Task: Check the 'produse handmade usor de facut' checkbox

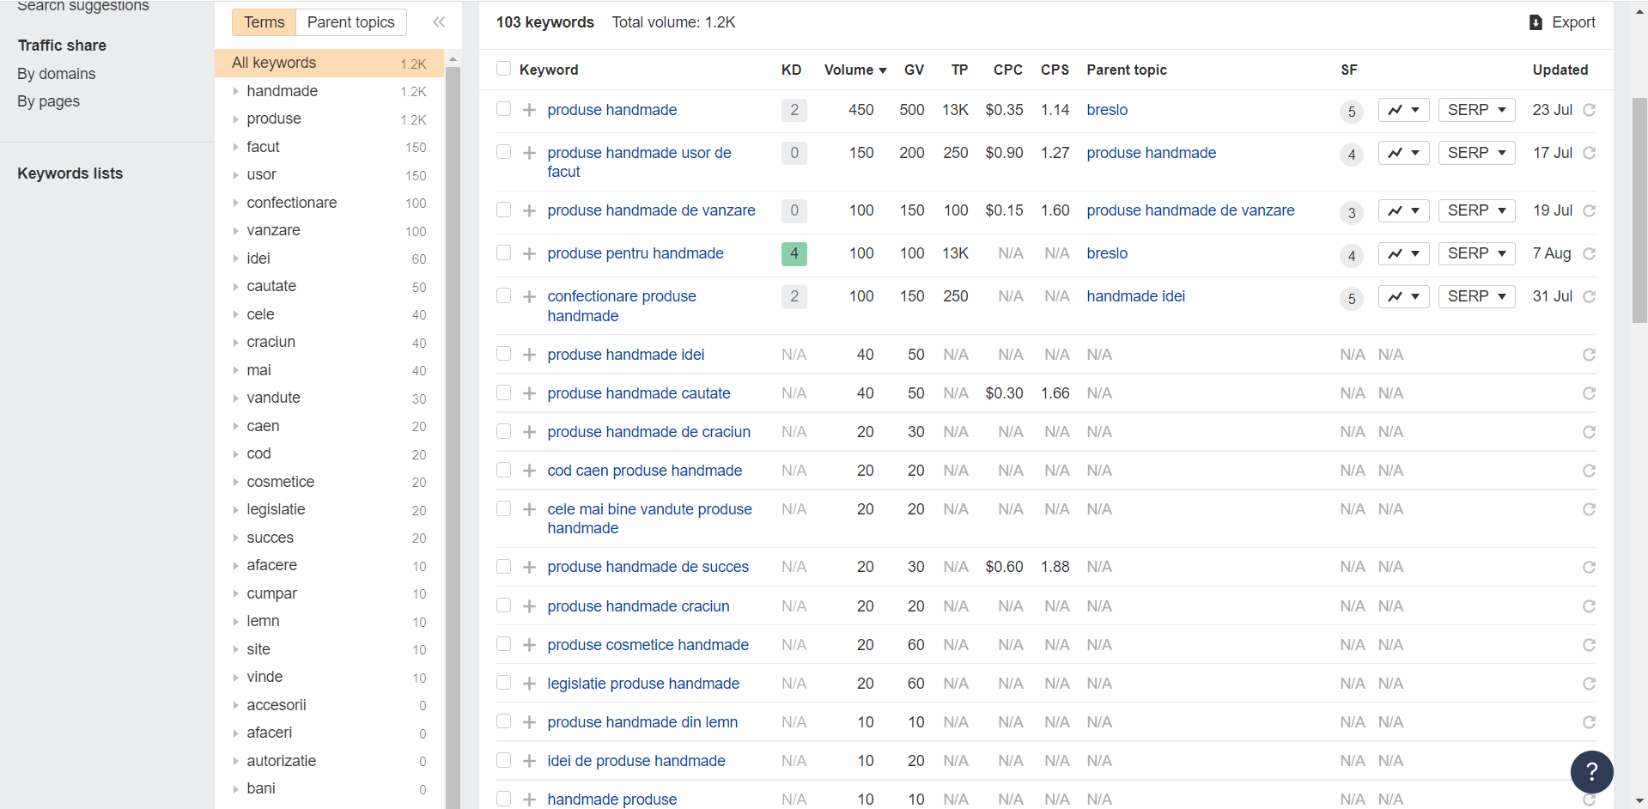Action: pos(503,152)
